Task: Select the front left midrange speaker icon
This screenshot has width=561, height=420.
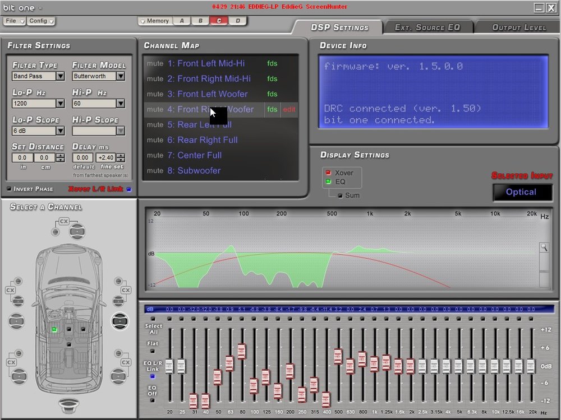Action: coord(18,301)
